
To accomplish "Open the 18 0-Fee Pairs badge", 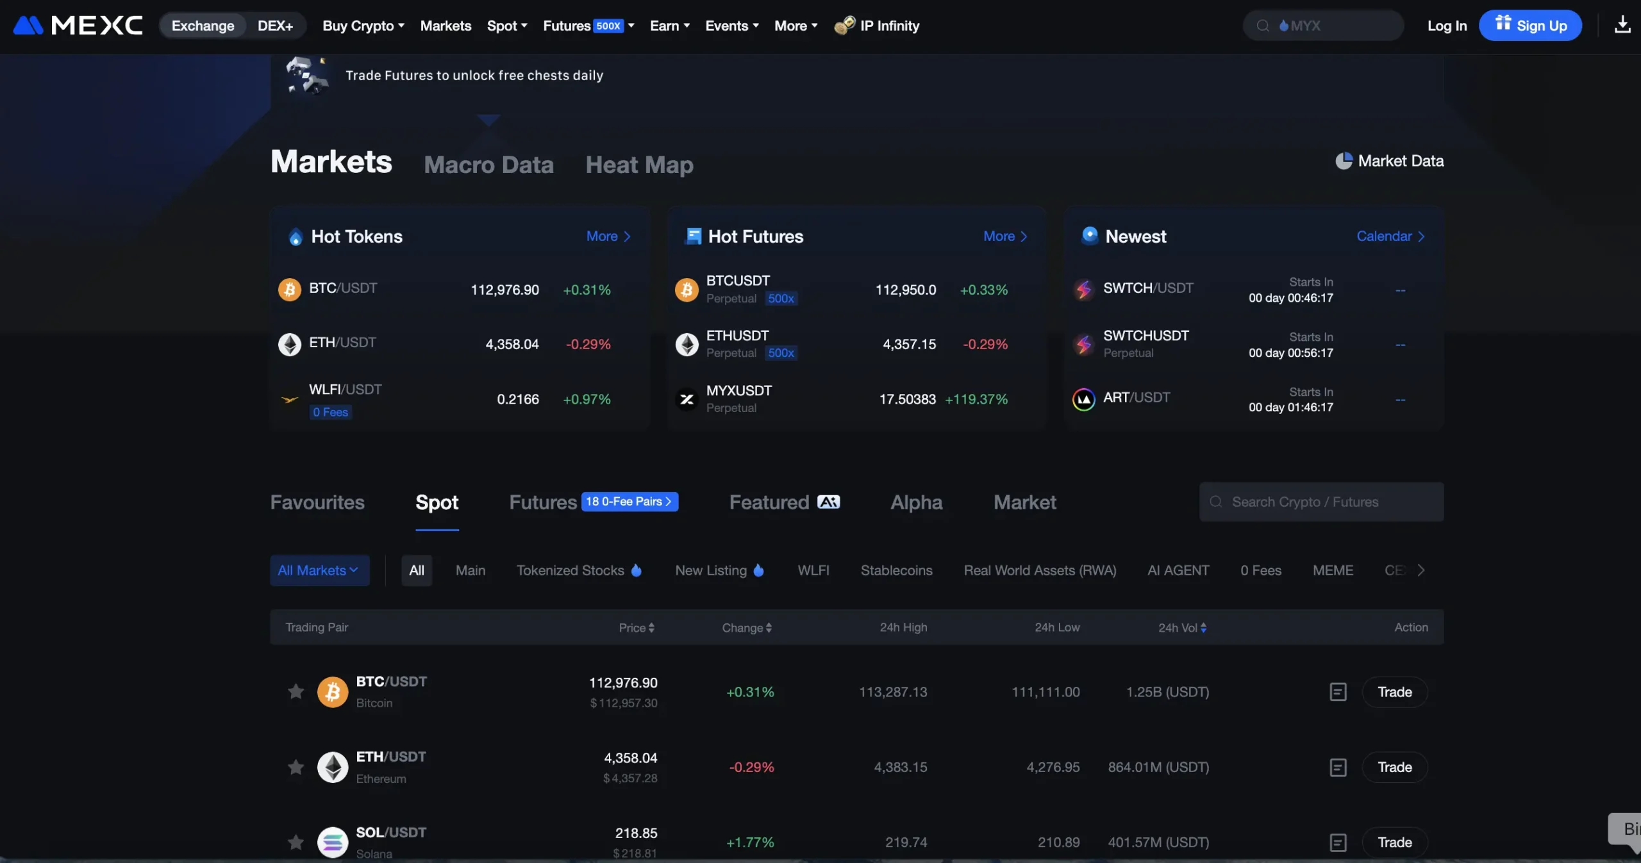I will [629, 501].
